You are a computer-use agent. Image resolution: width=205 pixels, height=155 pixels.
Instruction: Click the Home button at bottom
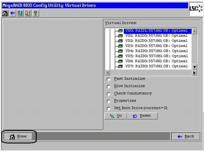point(18,136)
